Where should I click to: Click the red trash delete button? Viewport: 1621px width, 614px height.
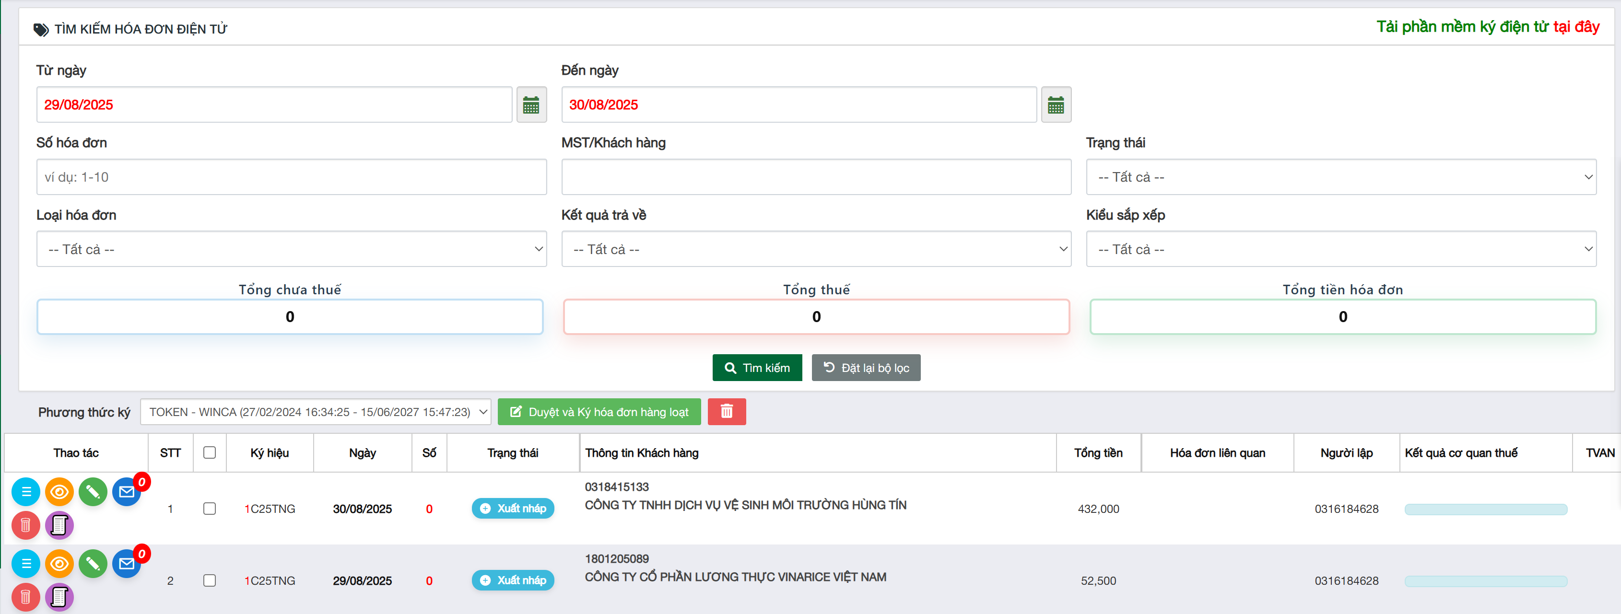click(x=726, y=411)
